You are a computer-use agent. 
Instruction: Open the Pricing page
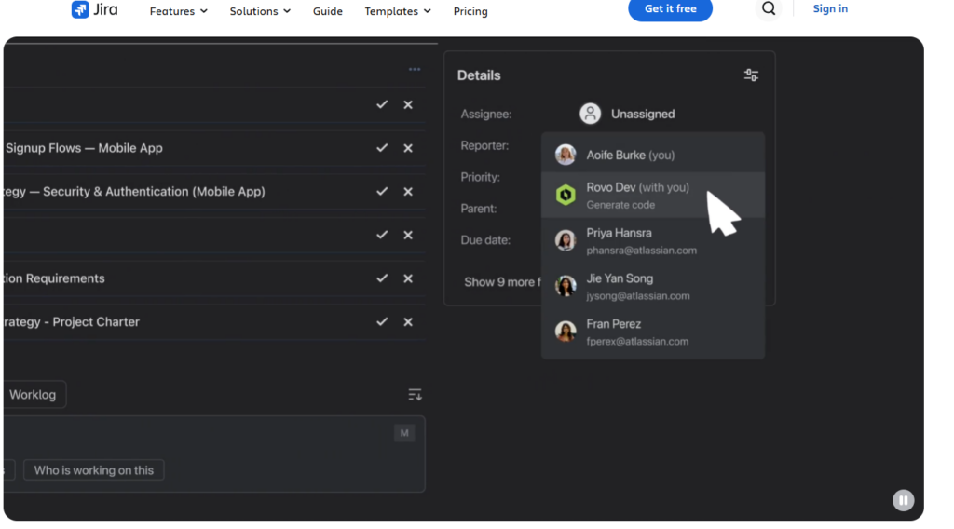(470, 11)
